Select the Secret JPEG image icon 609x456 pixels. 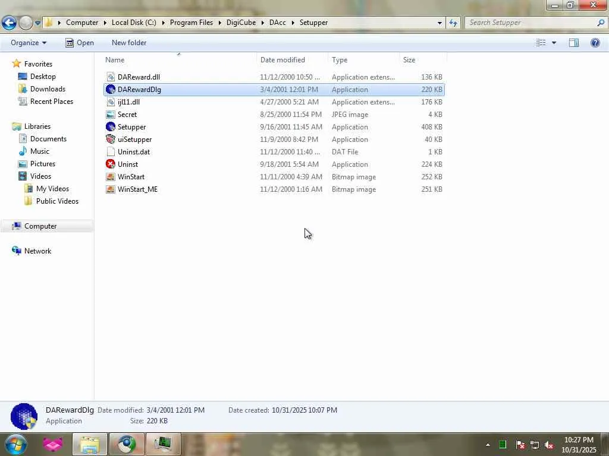tap(111, 115)
